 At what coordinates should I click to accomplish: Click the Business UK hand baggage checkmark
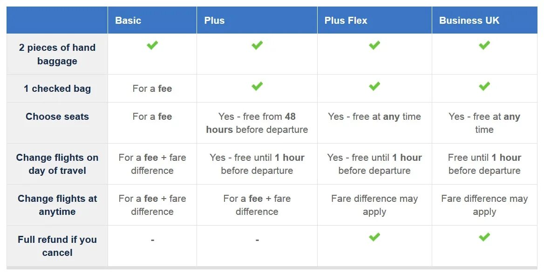click(484, 45)
